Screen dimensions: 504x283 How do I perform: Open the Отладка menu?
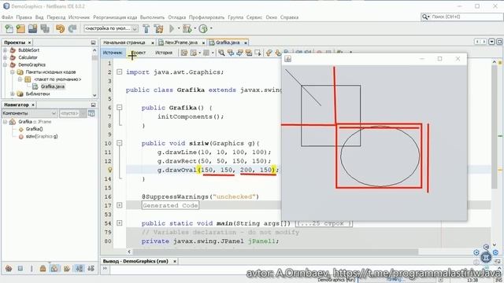176,17
